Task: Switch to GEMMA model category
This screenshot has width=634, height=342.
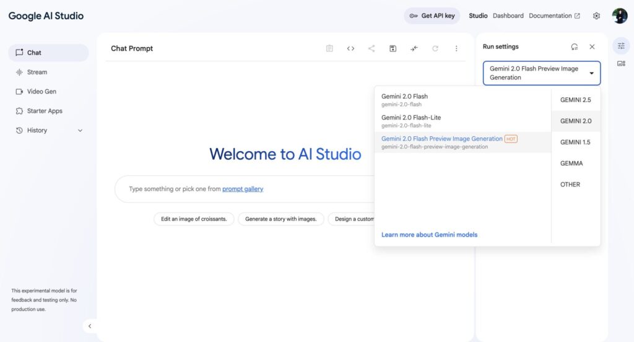Action: click(575, 163)
